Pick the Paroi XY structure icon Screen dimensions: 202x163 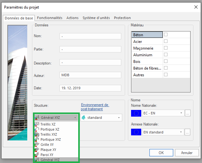click(37, 155)
